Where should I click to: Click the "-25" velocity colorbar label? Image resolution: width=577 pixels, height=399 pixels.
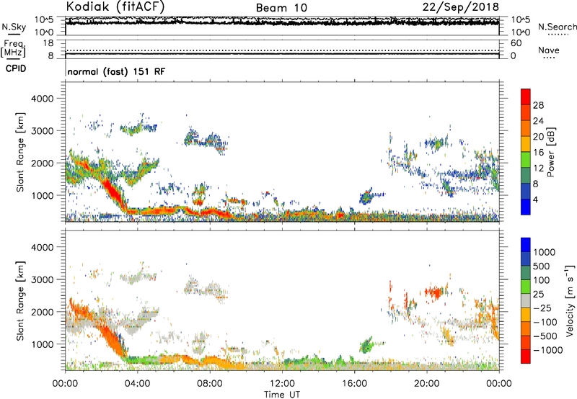coord(542,308)
